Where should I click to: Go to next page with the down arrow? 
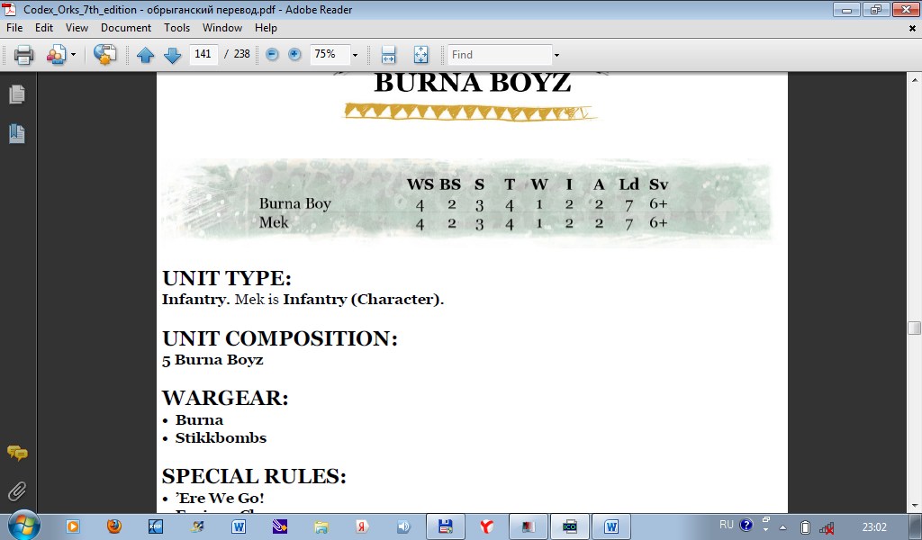(x=172, y=55)
